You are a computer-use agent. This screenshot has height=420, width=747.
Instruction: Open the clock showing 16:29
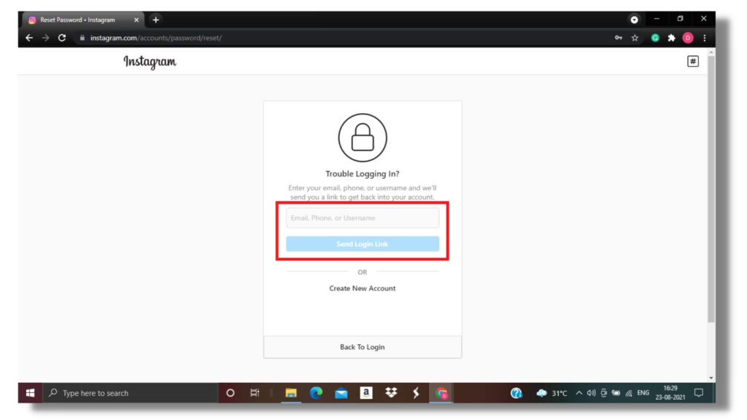coord(670,393)
